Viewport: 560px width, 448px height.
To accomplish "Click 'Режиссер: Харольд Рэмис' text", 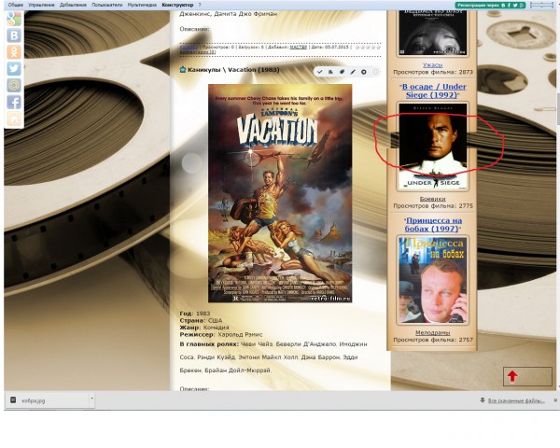I will point(220,335).
